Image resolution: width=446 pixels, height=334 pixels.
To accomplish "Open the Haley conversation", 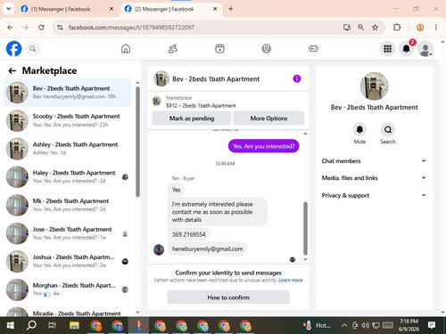I will [x=67, y=176].
